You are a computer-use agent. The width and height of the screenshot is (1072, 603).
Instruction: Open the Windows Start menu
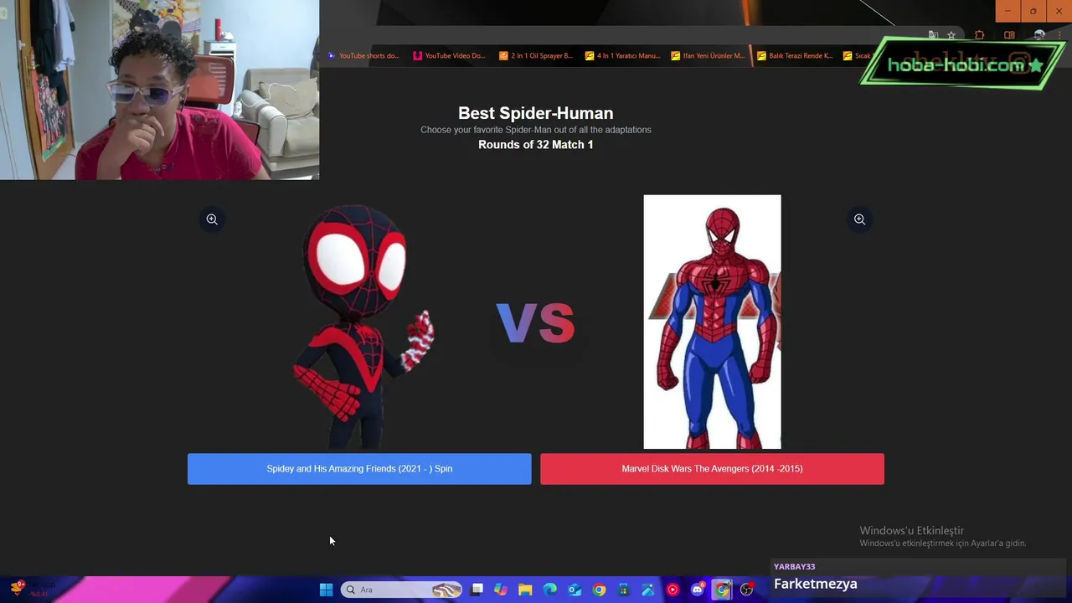[326, 590]
